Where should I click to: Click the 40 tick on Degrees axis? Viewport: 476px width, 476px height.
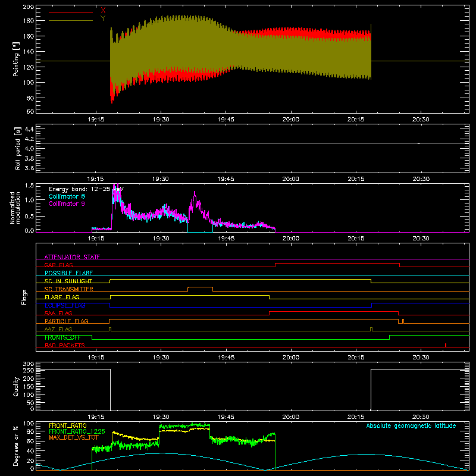pyautogui.click(x=31, y=451)
